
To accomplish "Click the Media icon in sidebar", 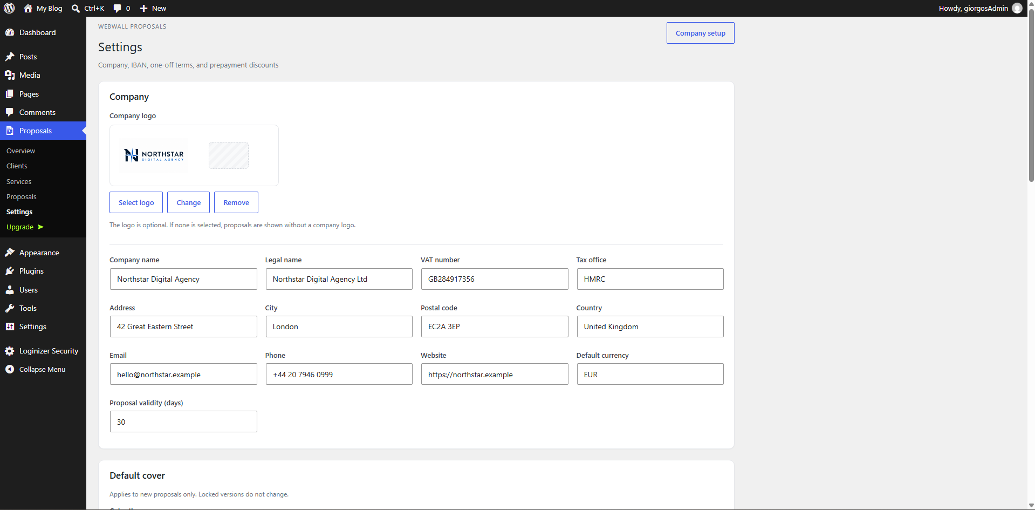I will (10, 75).
